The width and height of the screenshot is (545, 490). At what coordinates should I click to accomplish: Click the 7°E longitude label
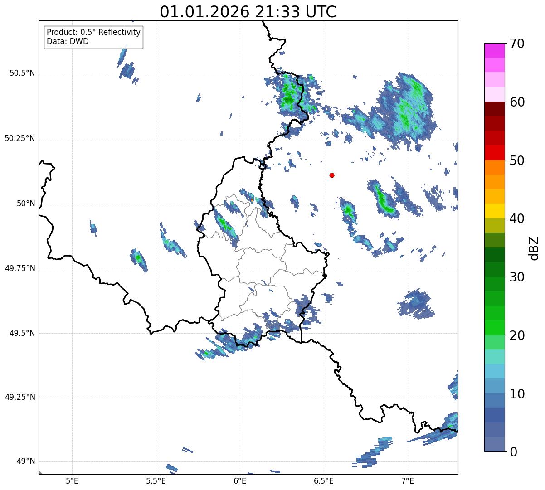click(408, 480)
